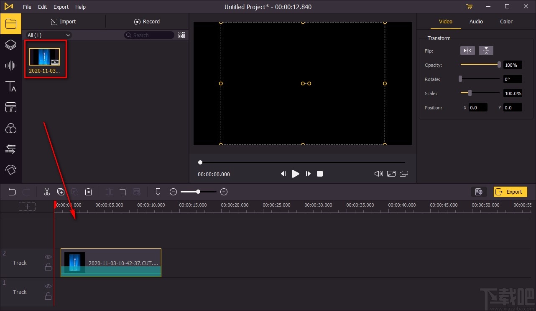
Task: Click the undo arrow icon
Action: 12,192
